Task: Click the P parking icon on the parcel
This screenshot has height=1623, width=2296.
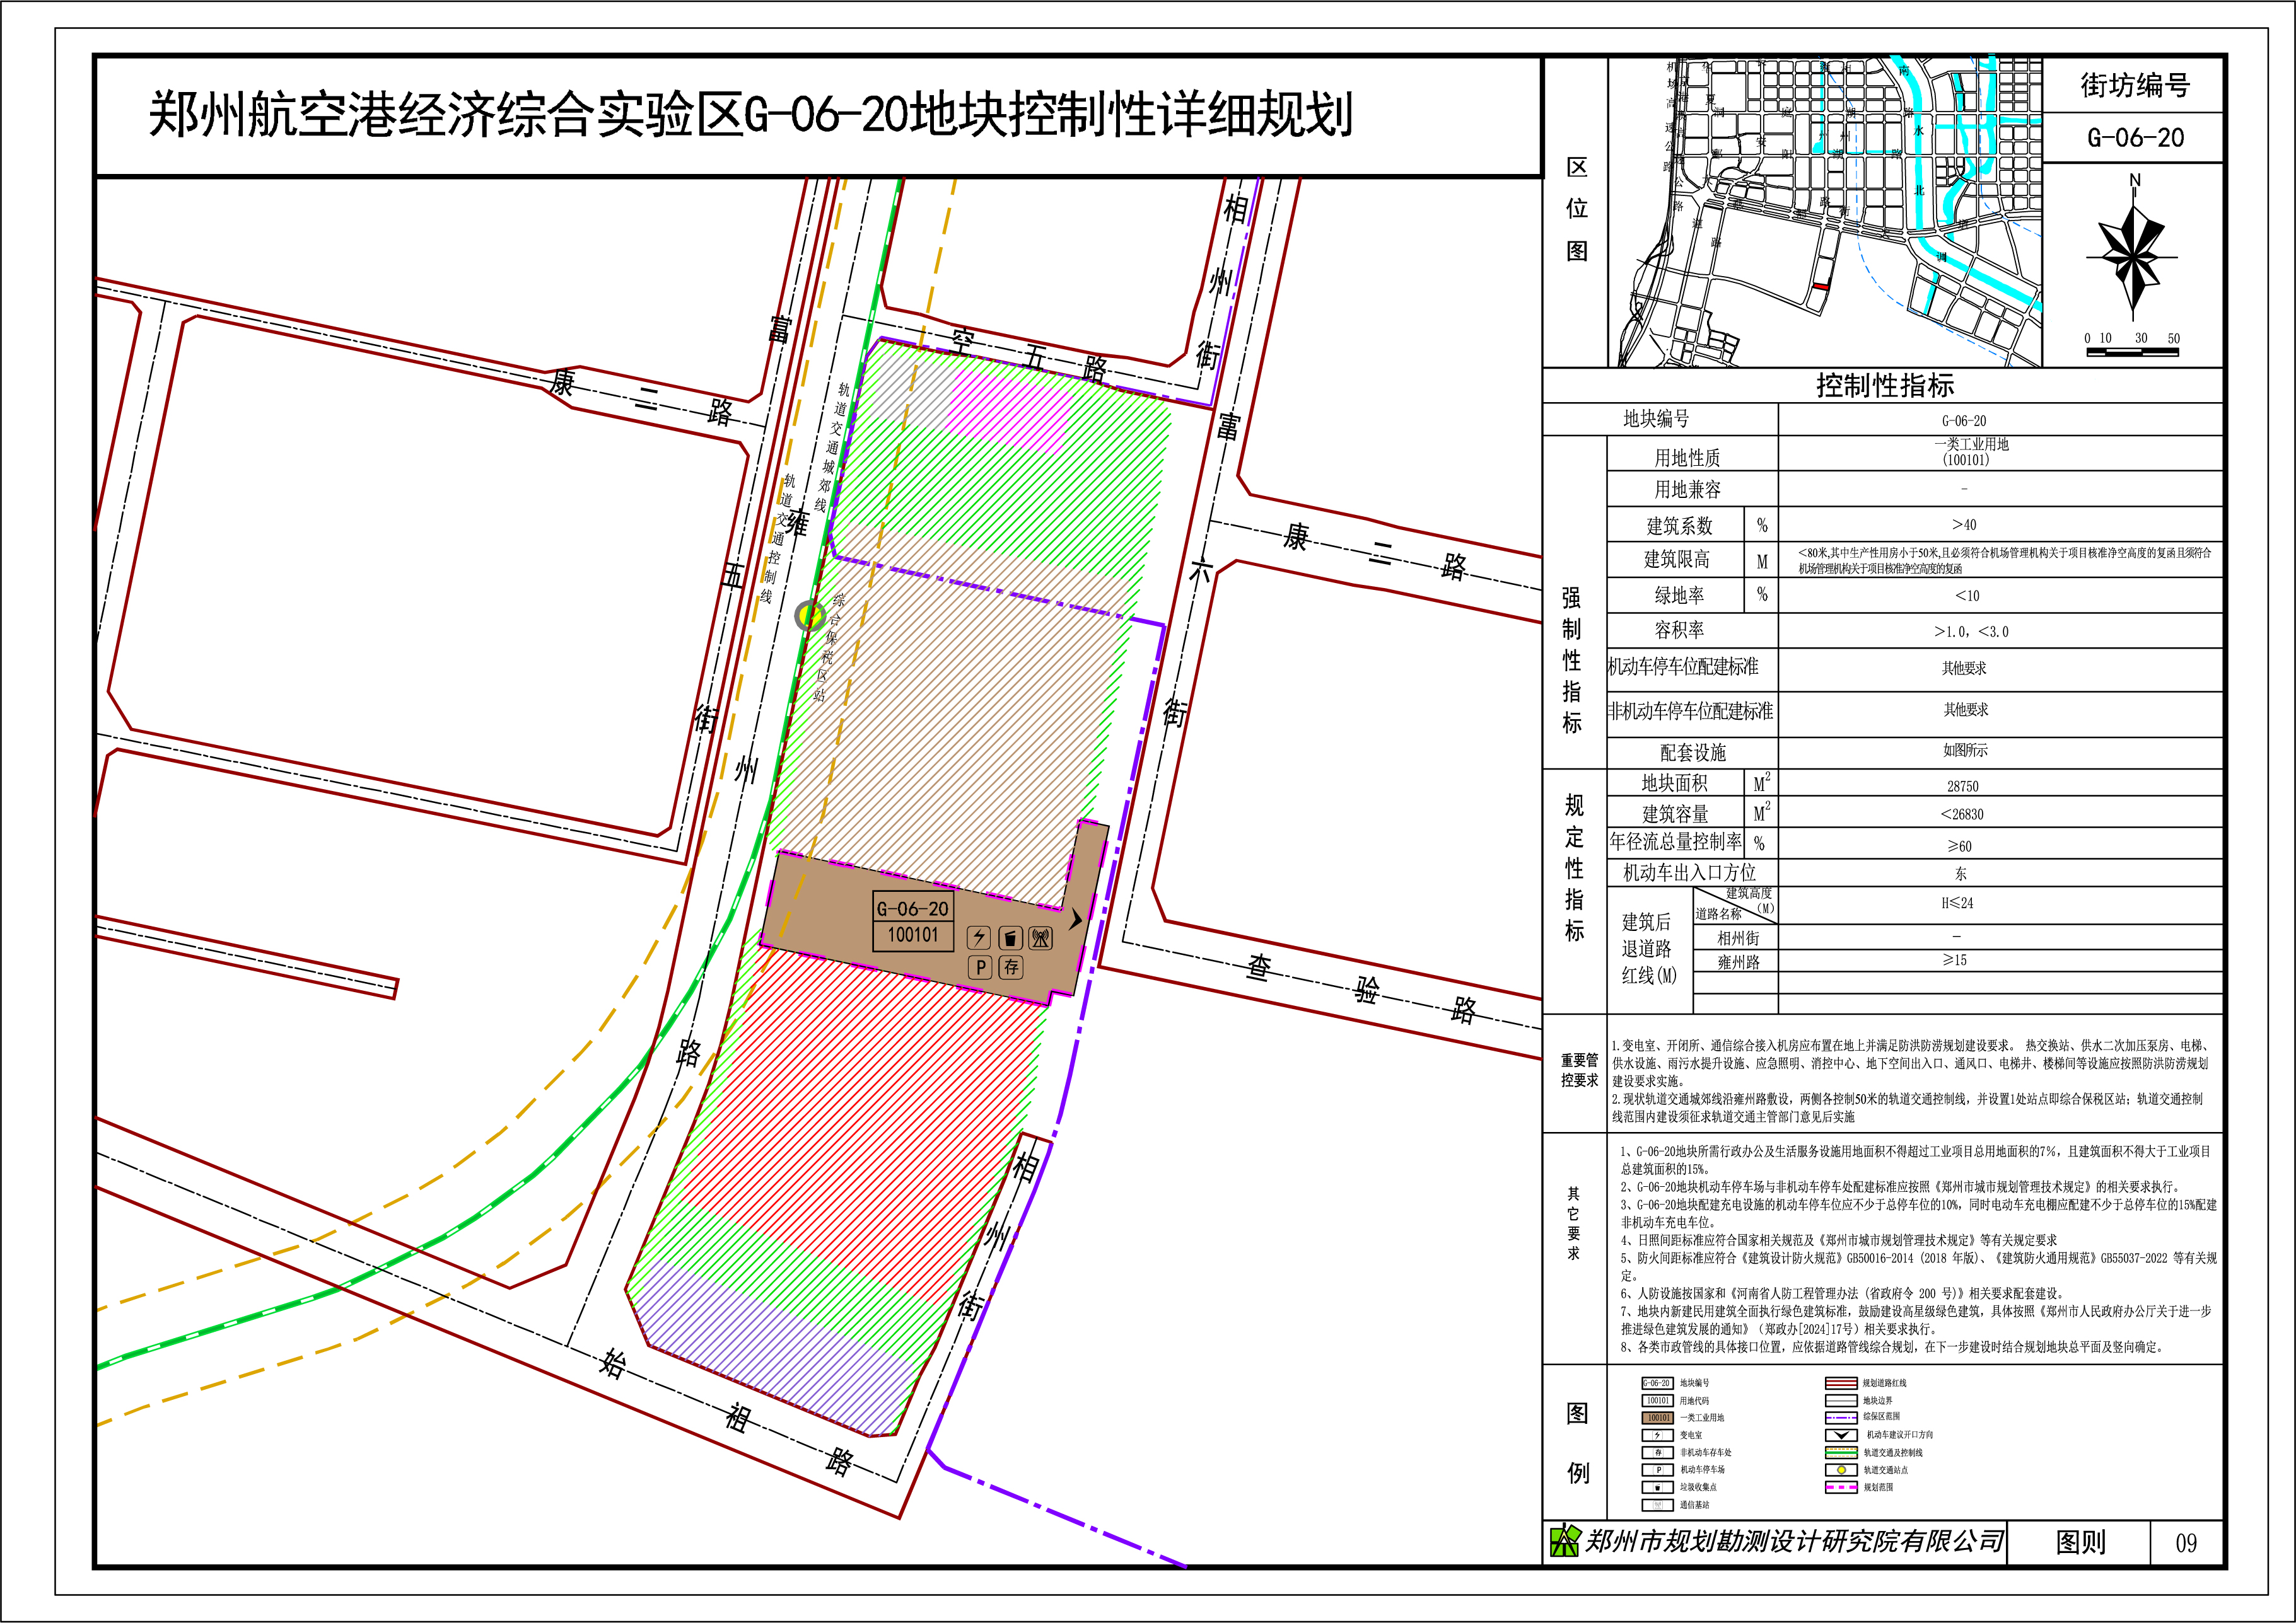Action: click(980, 967)
